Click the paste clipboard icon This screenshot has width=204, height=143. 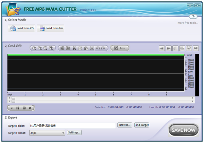tap(86, 48)
